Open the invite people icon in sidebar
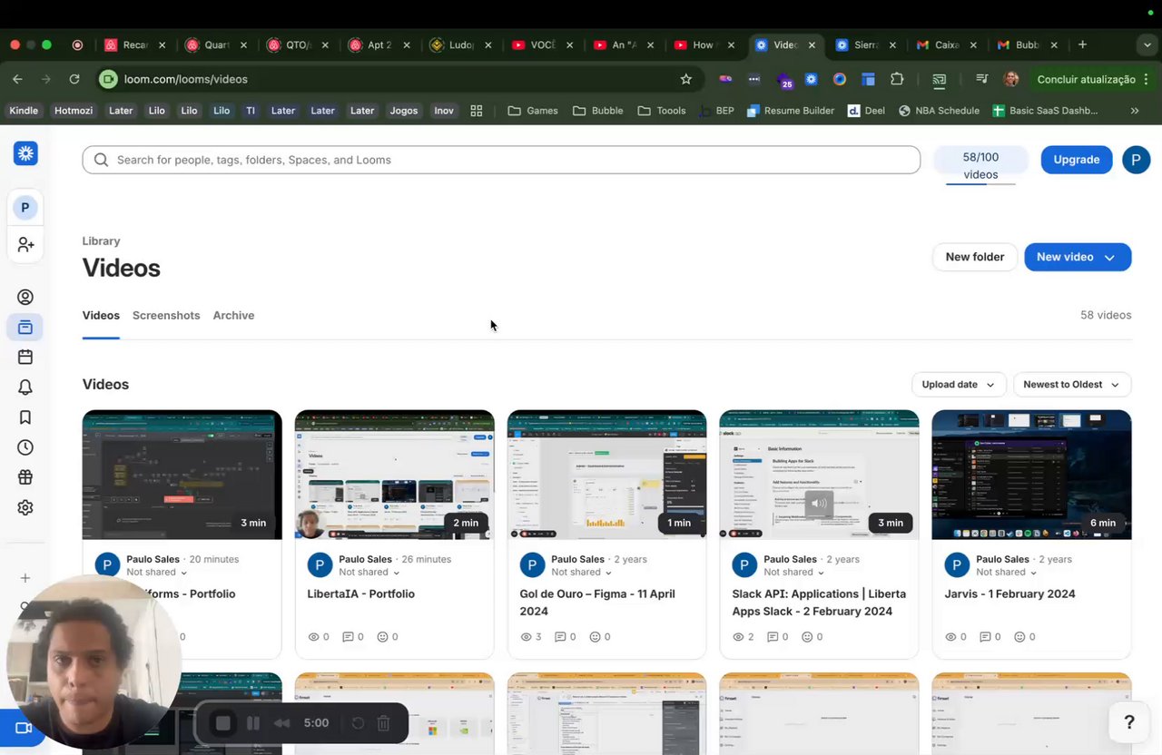This screenshot has height=755, width=1162. click(25, 245)
